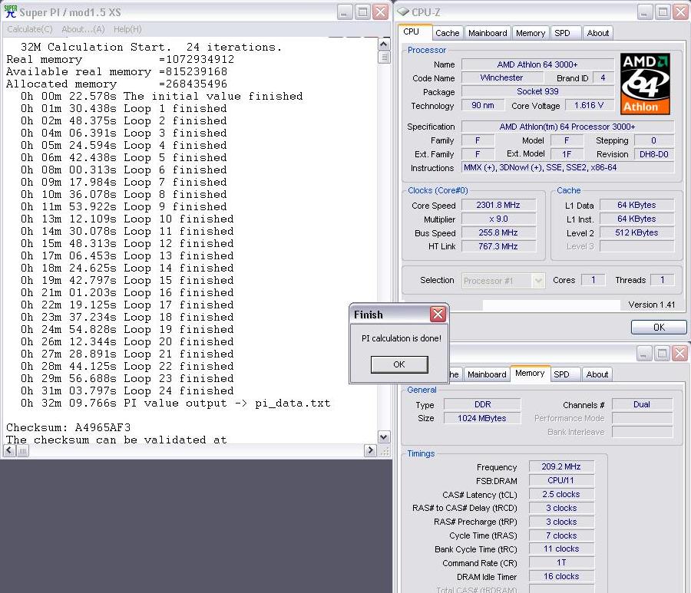691x593 pixels.
Task: Click the Instructions field listing MMX, SSE, x86-64
Action: pos(567,167)
